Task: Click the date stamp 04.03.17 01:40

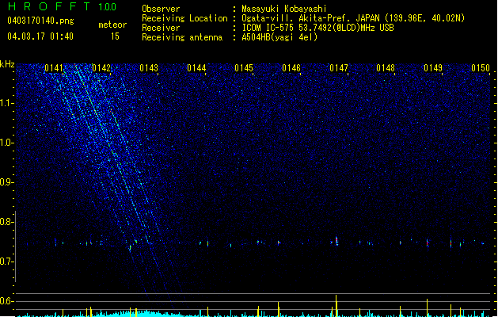Action: (x=40, y=36)
